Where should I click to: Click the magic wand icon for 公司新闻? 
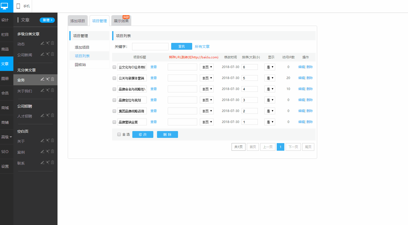pos(48,54)
